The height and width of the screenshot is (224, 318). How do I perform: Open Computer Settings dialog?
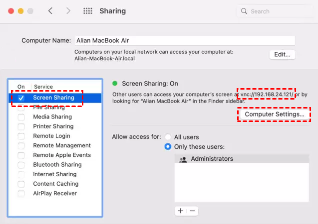pos(274,114)
